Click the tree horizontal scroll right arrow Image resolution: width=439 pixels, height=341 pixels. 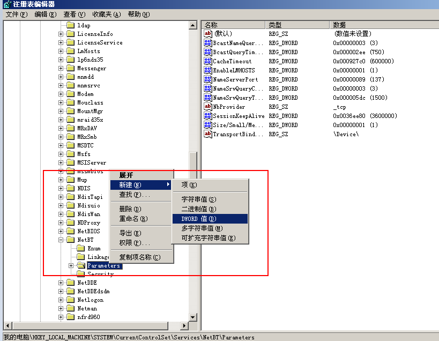(x=184, y=326)
